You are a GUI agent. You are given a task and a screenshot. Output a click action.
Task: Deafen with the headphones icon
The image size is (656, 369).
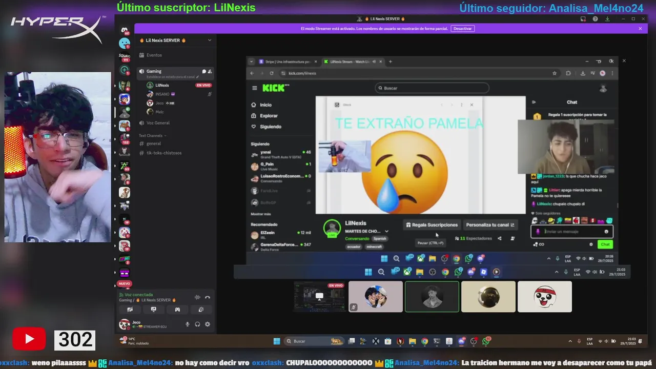coord(197,324)
